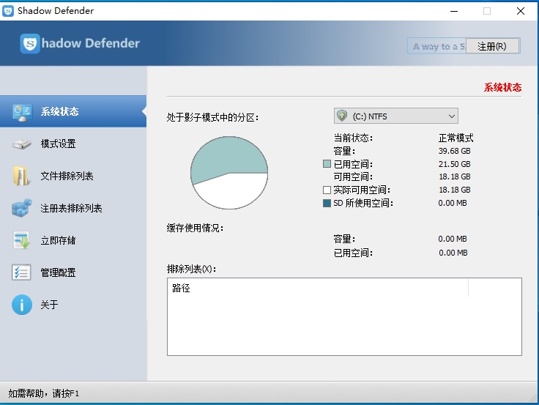The height and width of the screenshot is (405, 539).
Task: Open 注册表排除列表 in sidebar
Action: coord(73,208)
